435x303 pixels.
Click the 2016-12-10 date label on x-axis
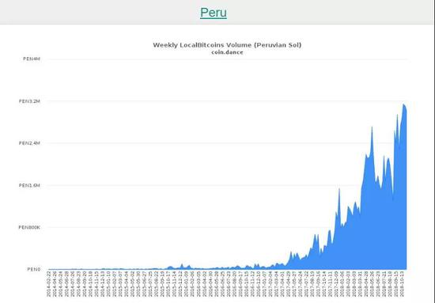click(259, 284)
